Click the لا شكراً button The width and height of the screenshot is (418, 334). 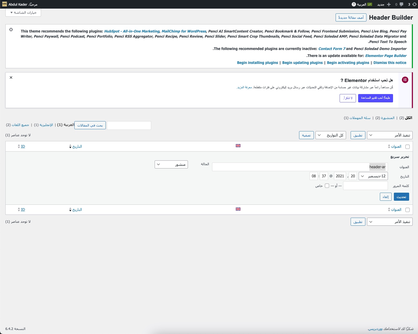point(348,98)
